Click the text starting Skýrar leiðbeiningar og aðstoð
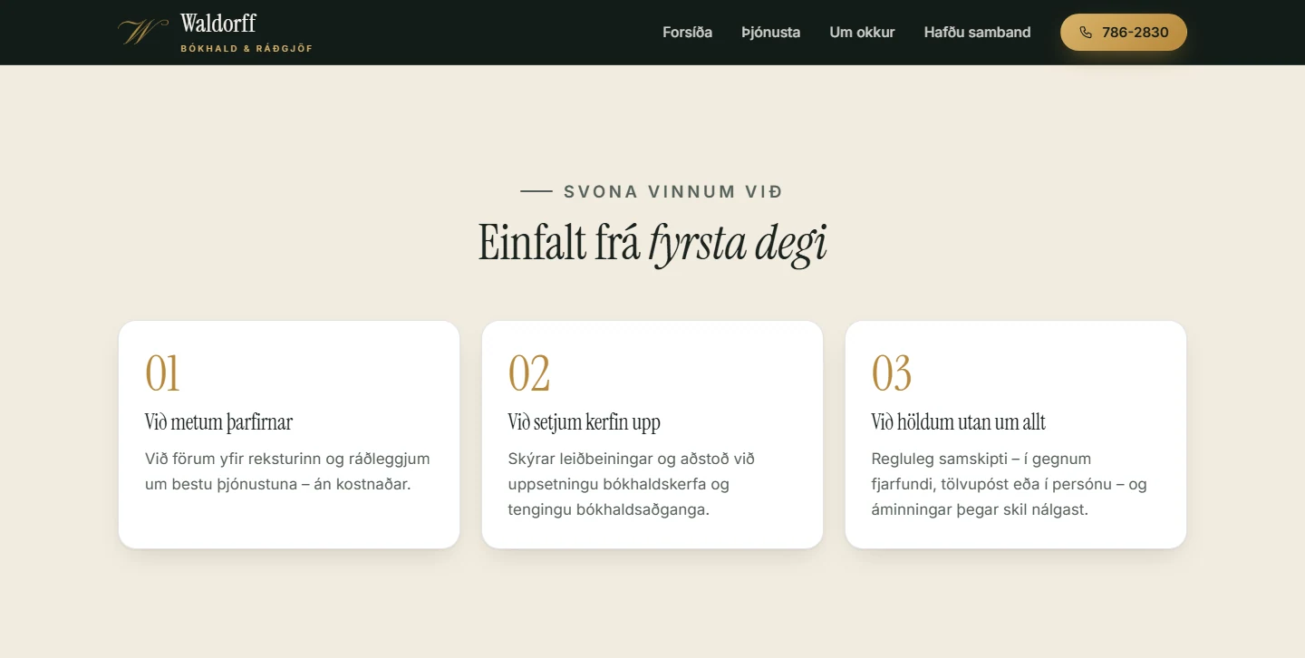The height and width of the screenshot is (658, 1305). [632, 484]
